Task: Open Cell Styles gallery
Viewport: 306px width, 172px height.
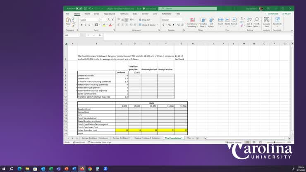Action: coord(211,22)
